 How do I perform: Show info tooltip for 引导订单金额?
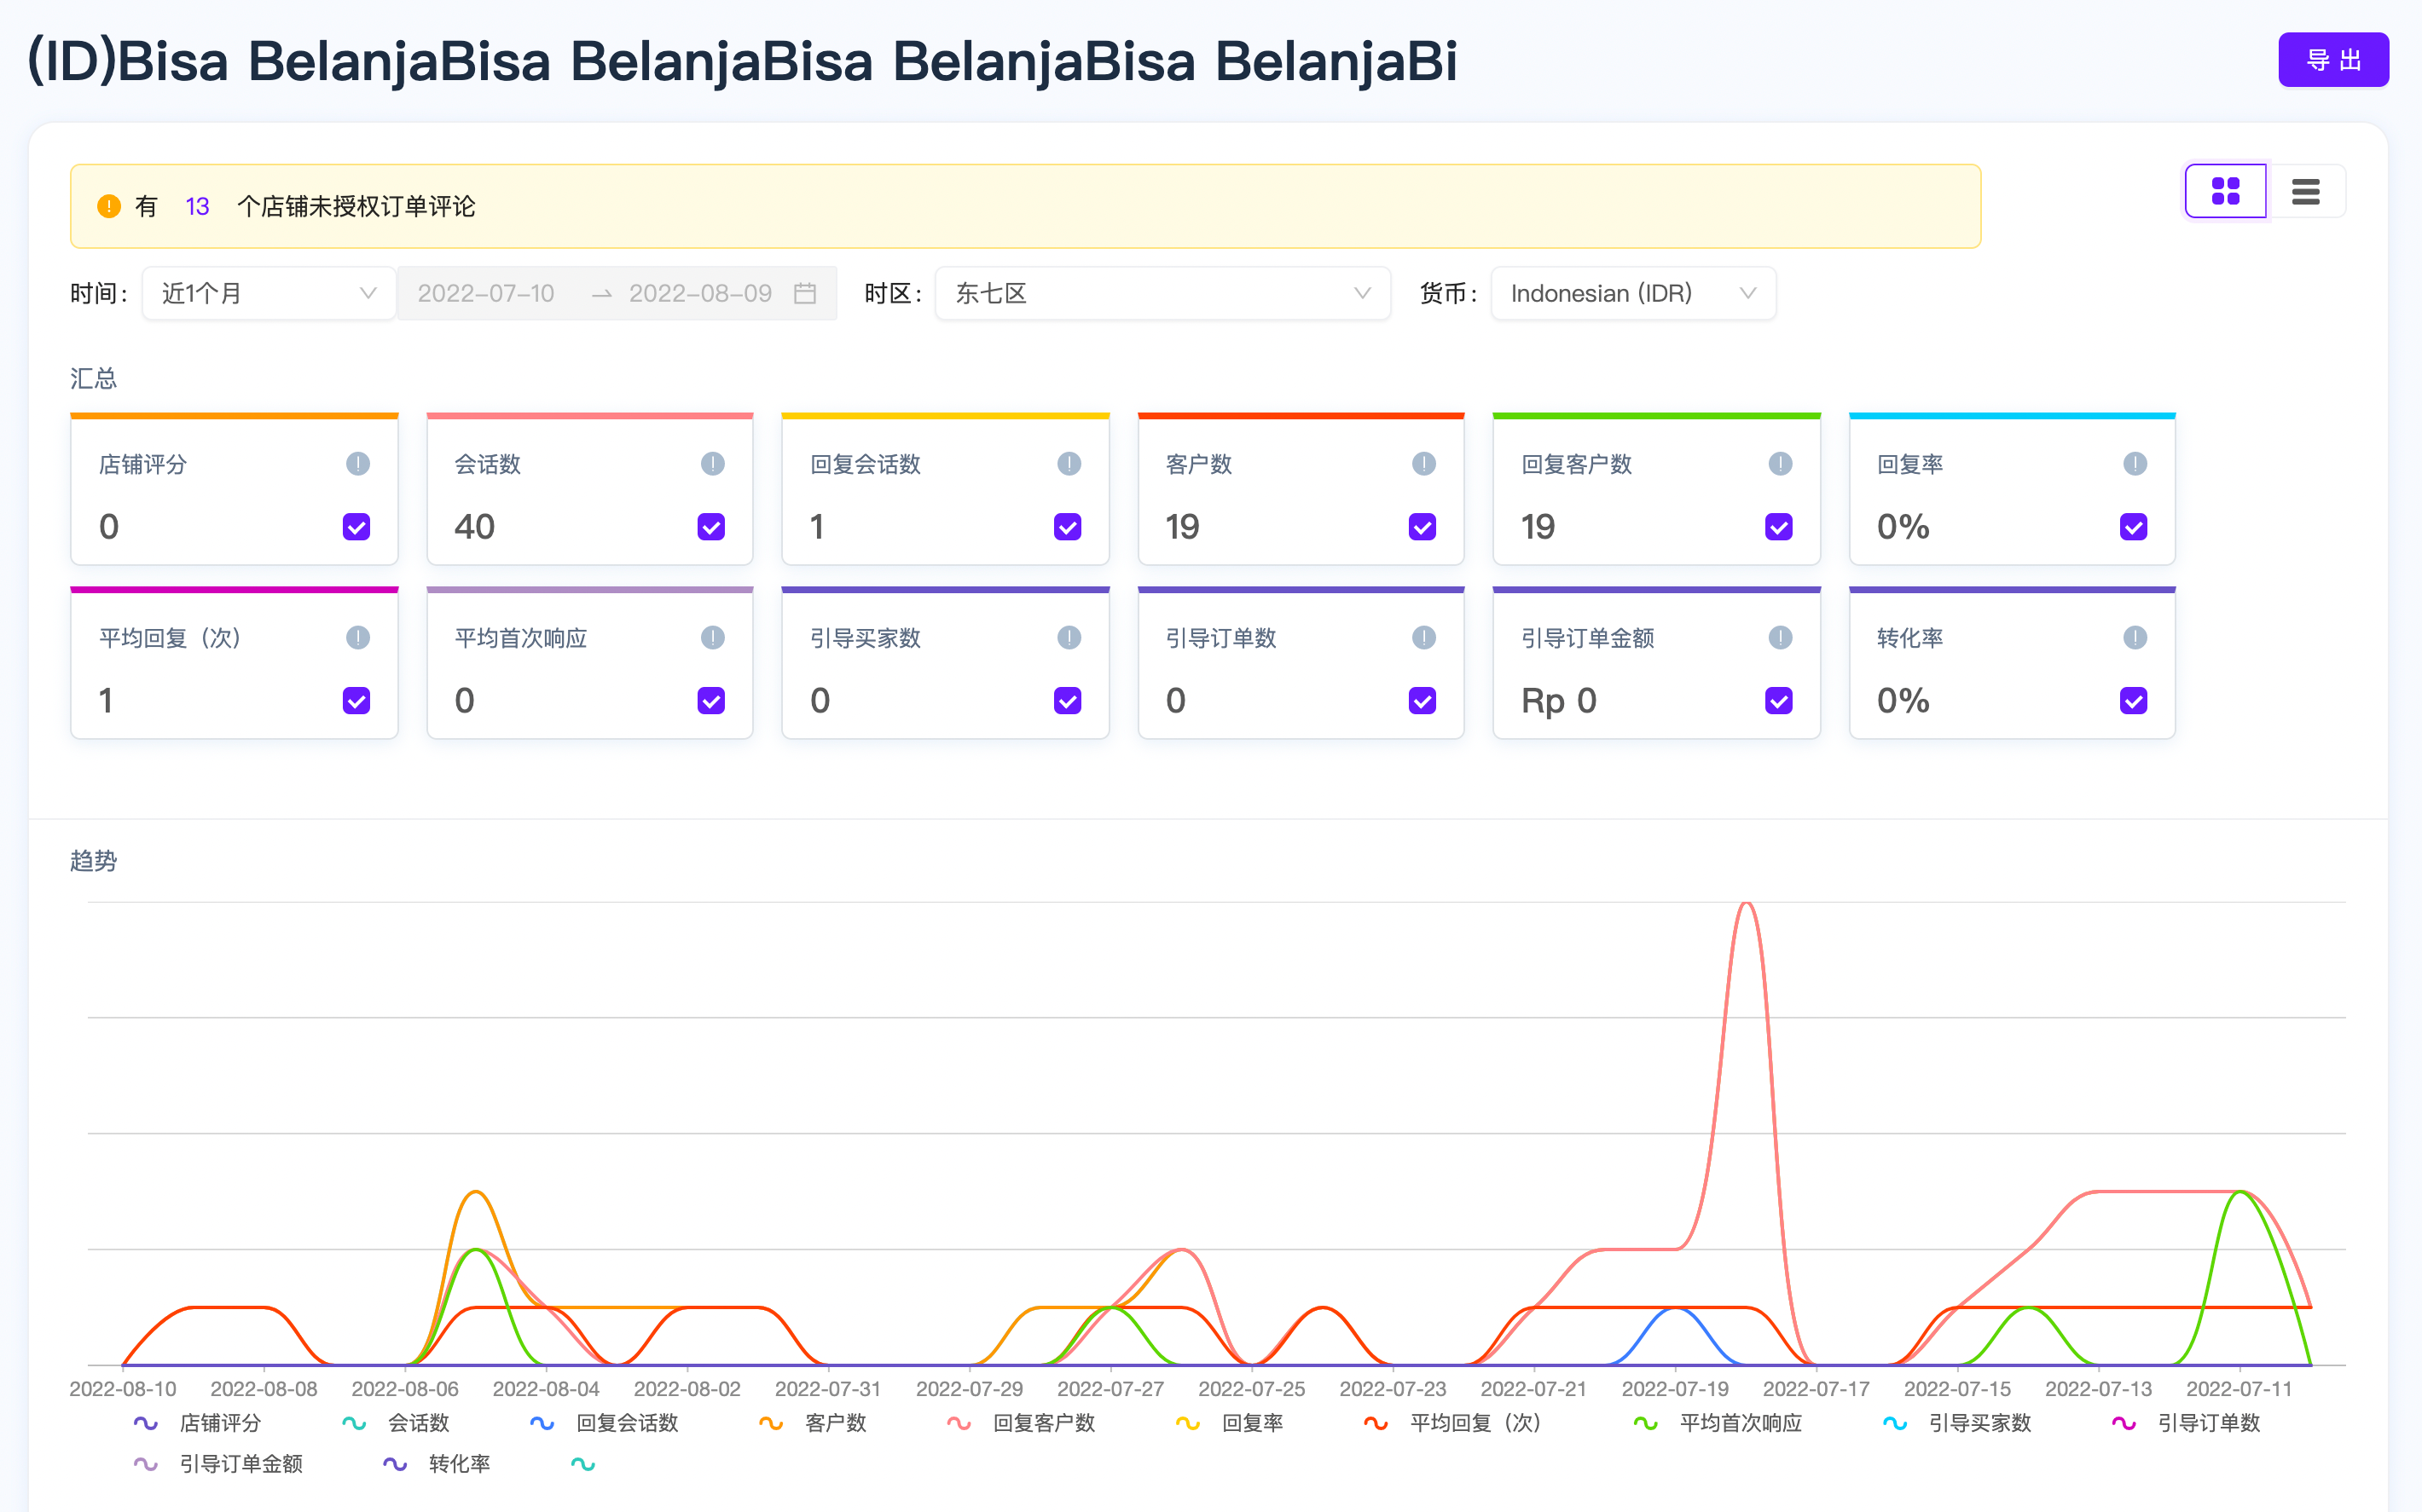pyautogui.click(x=1780, y=638)
